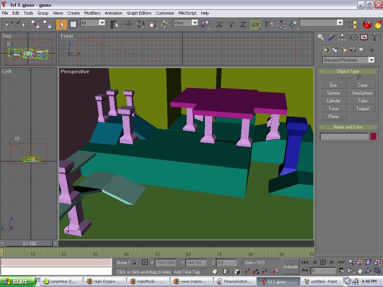The image size is (383, 287).
Task: Open the MAXScript menu
Action: coord(187,13)
